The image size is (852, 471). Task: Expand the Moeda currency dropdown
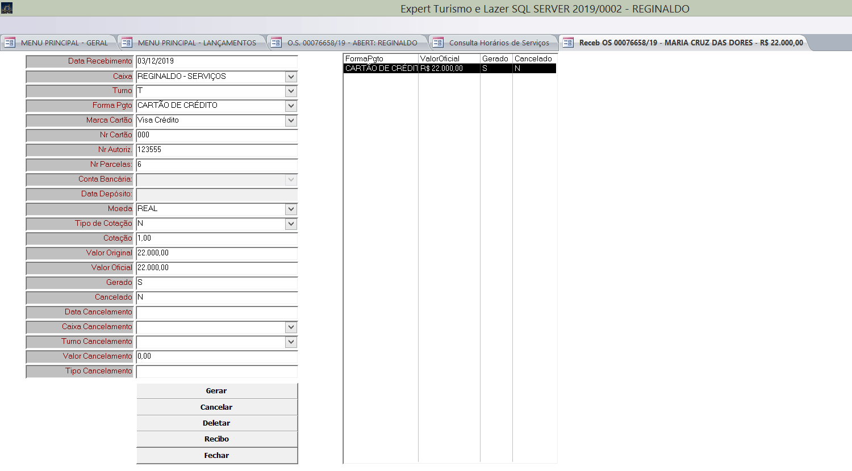point(291,209)
